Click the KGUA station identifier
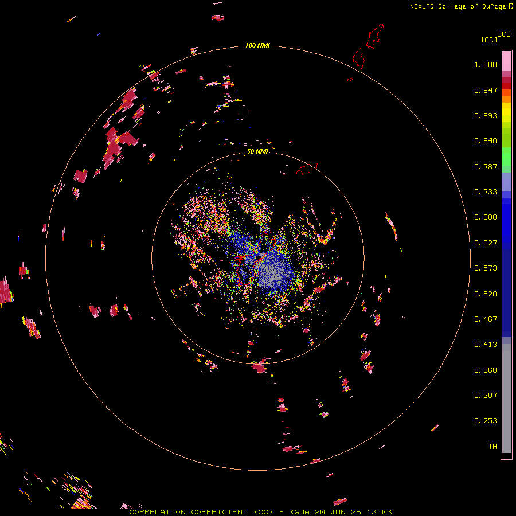The image size is (516, 516). (299, 512)
